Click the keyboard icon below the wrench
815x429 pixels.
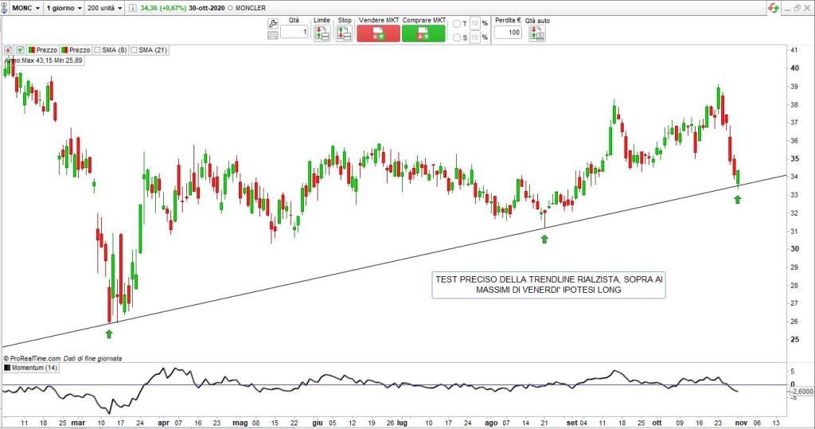coord(272,36)
